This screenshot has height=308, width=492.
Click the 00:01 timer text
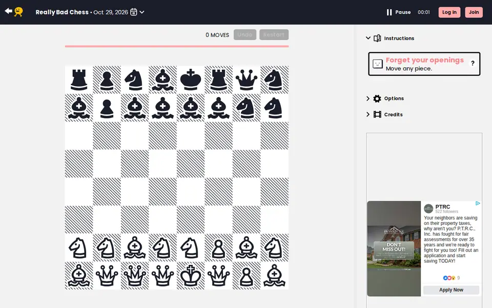[x=424, y=12]
